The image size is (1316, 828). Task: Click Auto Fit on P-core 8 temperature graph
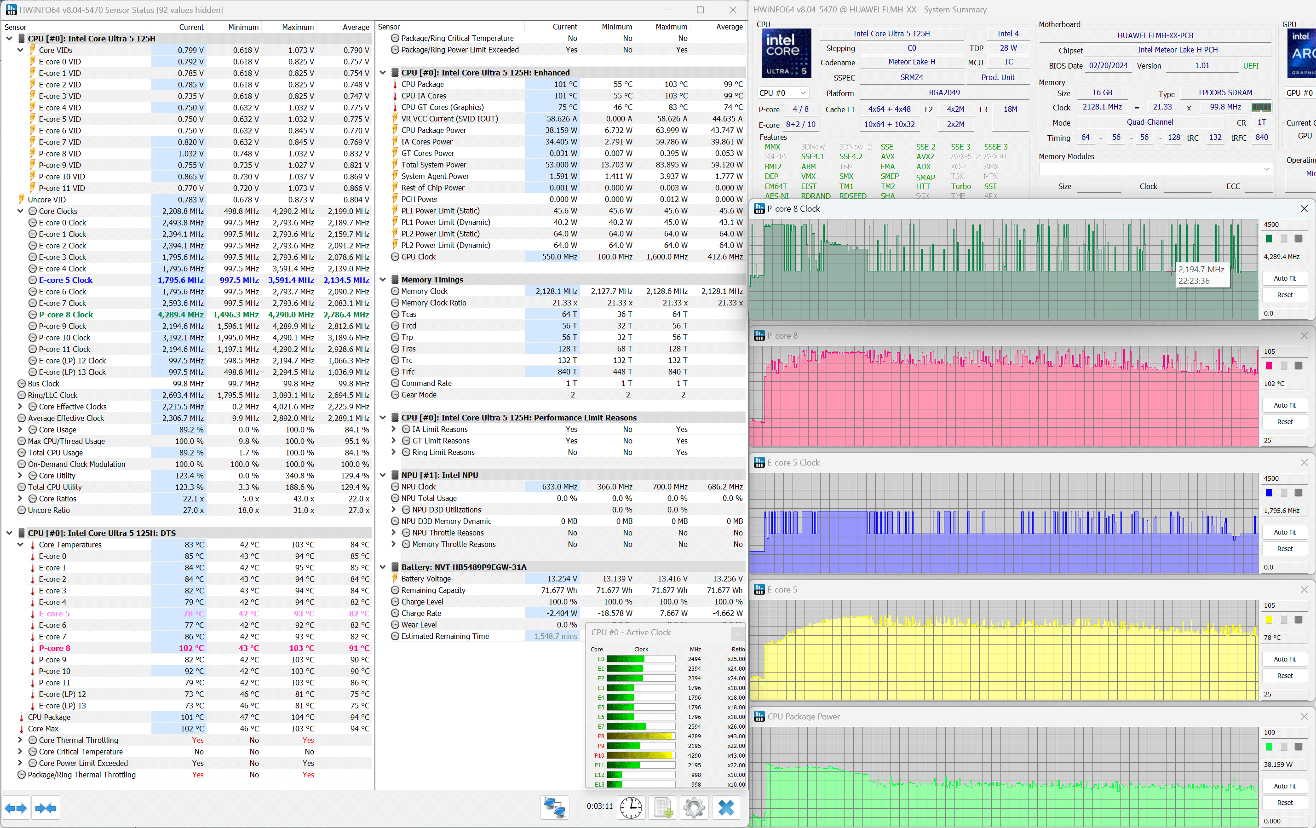tap(1284, 405)
